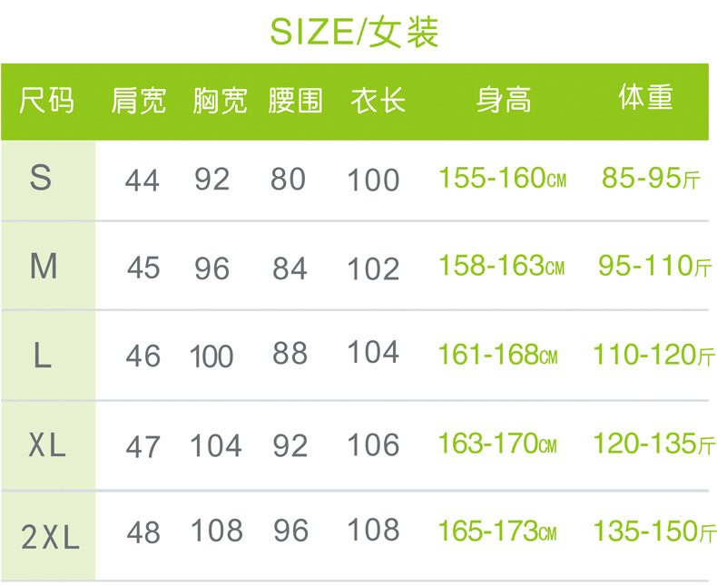Click the 胸宽 column header

click(x=220, y=100)
